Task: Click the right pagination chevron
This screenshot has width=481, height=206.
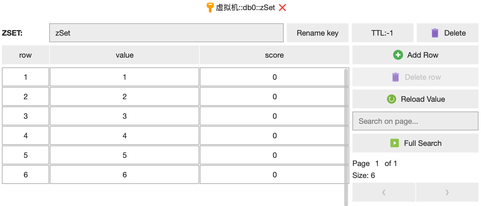Action: (447, 192)
